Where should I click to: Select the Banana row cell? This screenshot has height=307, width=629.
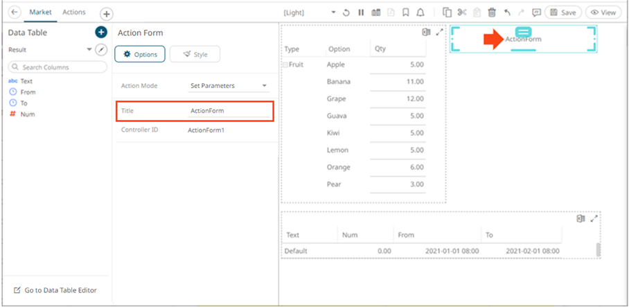click(339, 82)
